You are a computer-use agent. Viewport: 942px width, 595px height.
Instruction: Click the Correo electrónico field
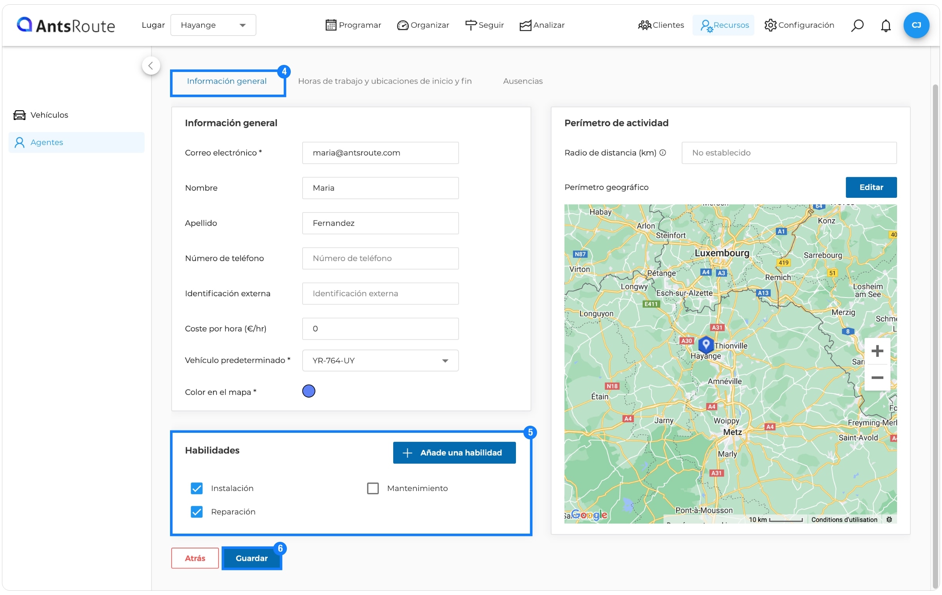pyautogui.click(x=380, y=153)
